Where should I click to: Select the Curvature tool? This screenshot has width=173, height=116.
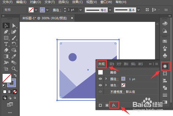tap(14, 32)
